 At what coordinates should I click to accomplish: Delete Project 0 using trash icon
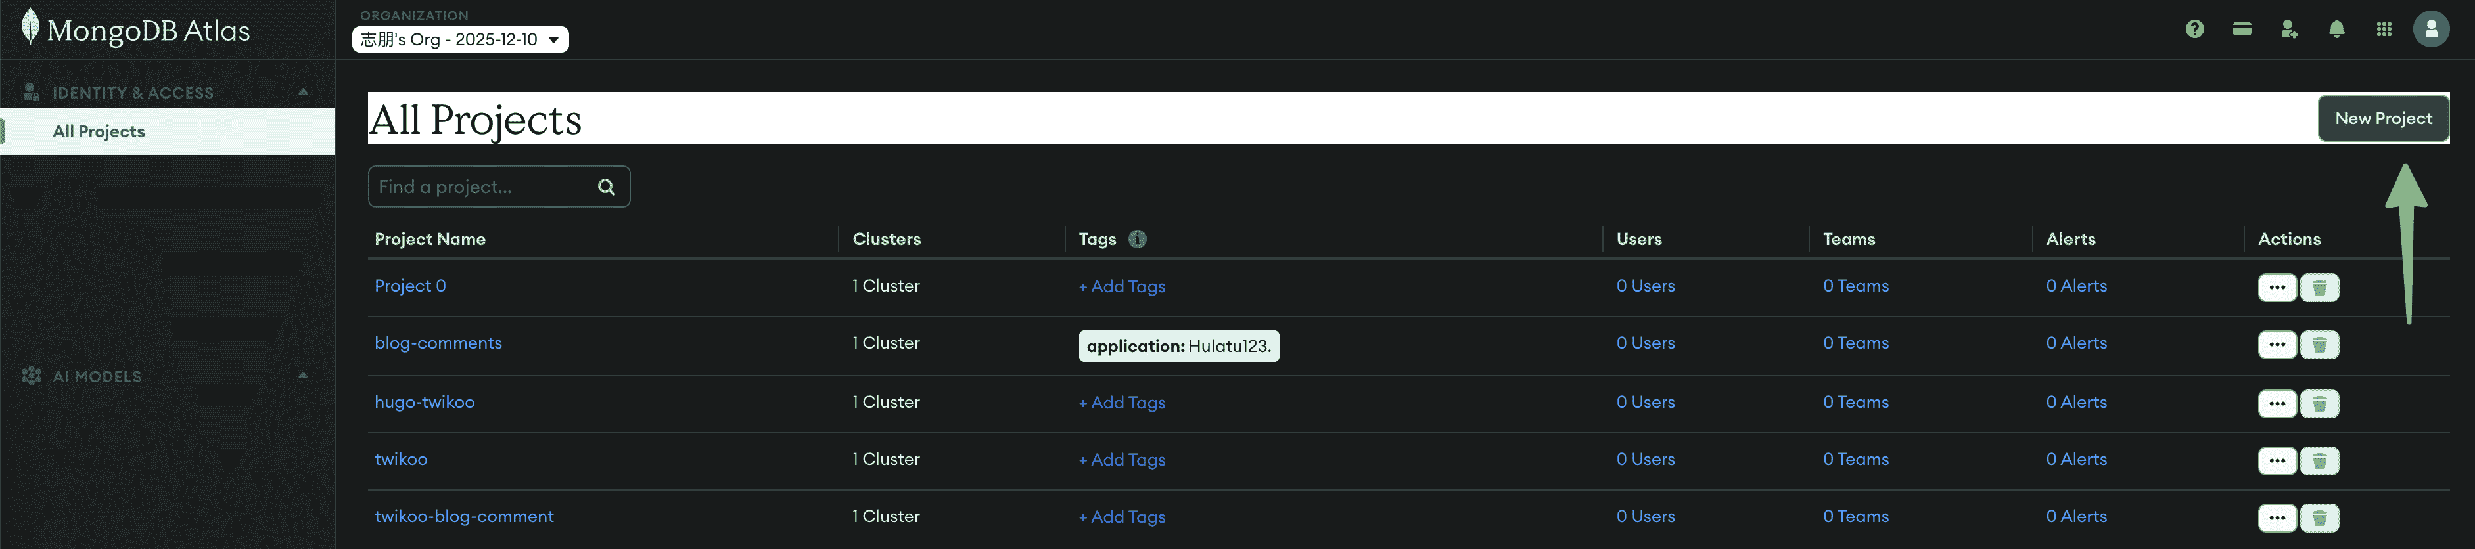coord(2319,288)
